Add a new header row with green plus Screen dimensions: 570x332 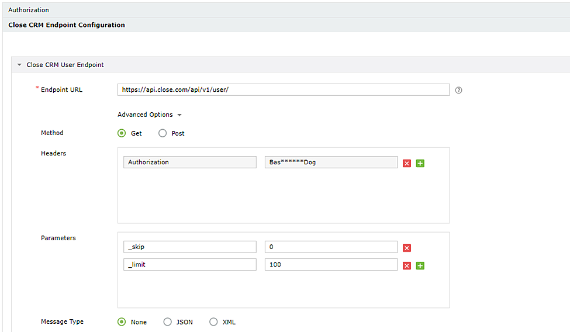[420, 163]
